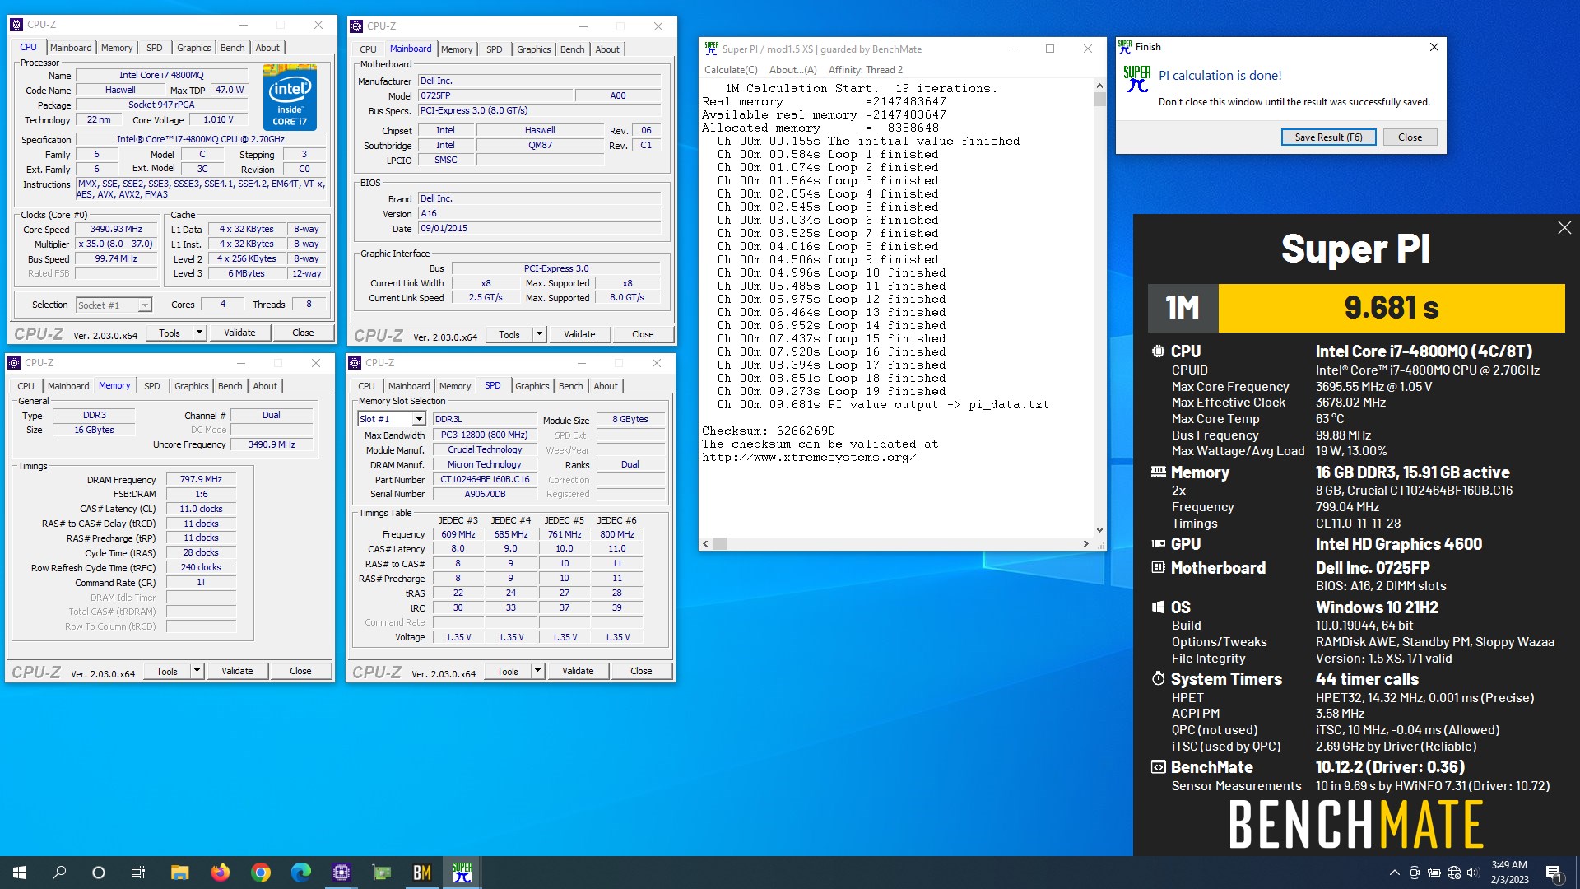Click the OS Windows icon in BenchMate panel
This screenshot has width=1580, height=889.
1158,607
